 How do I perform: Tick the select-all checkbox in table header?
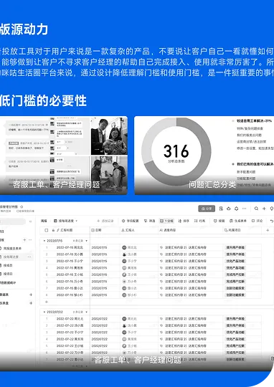coord(46,230)
